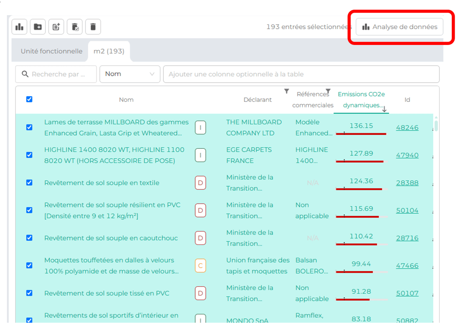Open Revêtement de sol souple en caoutchouc
The width and height of the screenshot is (458, 323).
111,238
